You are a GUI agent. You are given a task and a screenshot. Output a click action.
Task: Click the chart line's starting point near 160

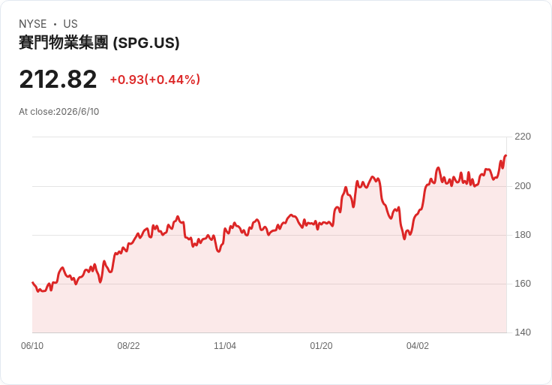click(x=33, y=282)
